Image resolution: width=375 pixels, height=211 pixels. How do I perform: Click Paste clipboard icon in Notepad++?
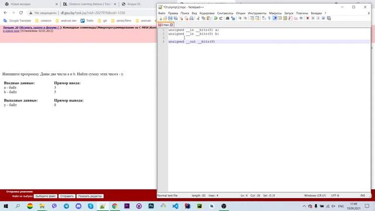(209, 18)
